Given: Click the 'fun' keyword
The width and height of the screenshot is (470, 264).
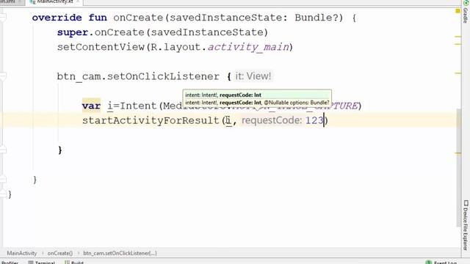Looking at the screenshot, I should pyautogui.click(x=98, y=18).
